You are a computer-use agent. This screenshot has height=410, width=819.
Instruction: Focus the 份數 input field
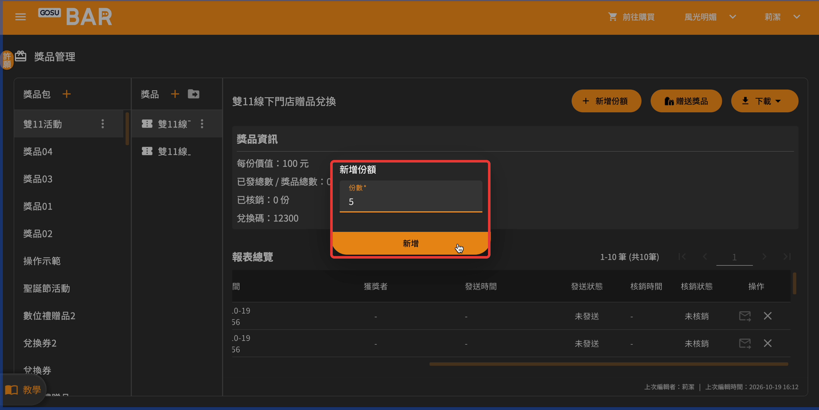[x=411, y=197]
